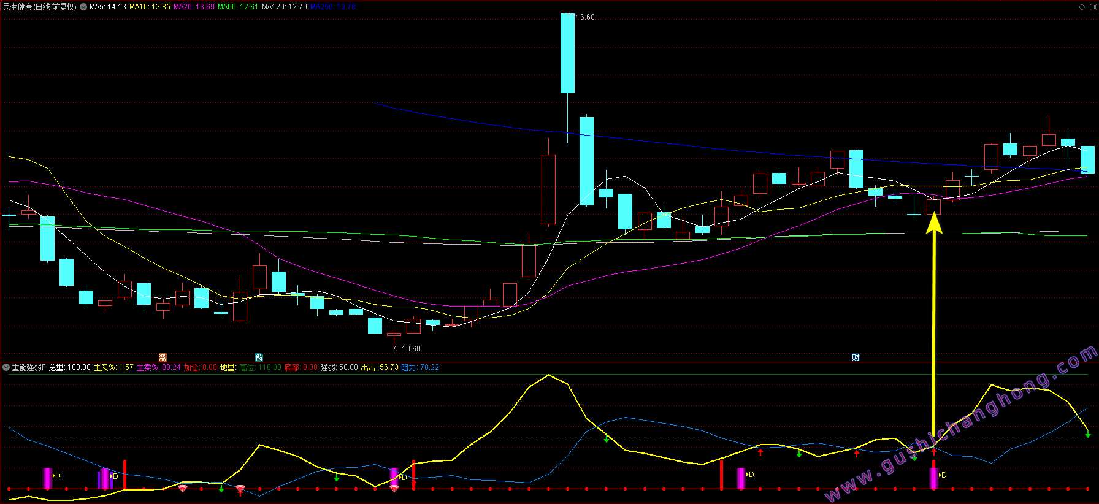This screenshot has width=1099, height=504.
Task: Select the yellow MA10: 13.85 label
Action: [150, 7]
